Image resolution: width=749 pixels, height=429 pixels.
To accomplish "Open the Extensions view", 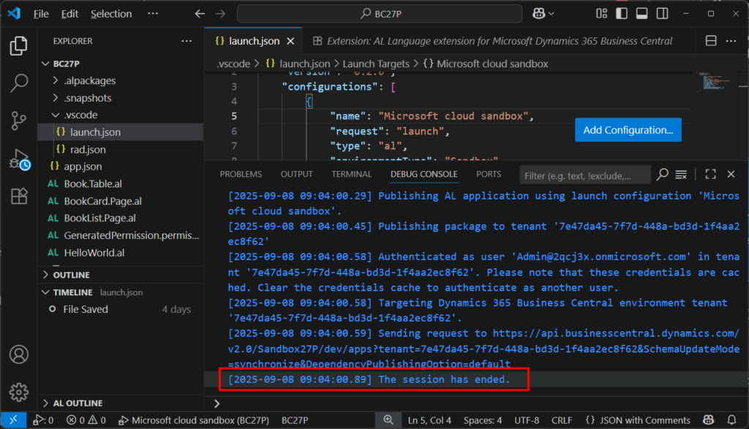I will 19,197.
